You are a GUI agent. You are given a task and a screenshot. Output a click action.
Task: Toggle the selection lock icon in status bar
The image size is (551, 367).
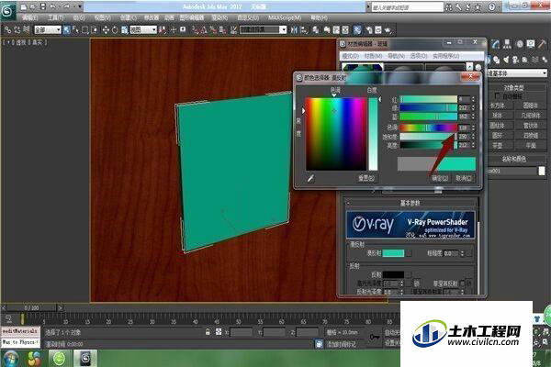point(208,331)
